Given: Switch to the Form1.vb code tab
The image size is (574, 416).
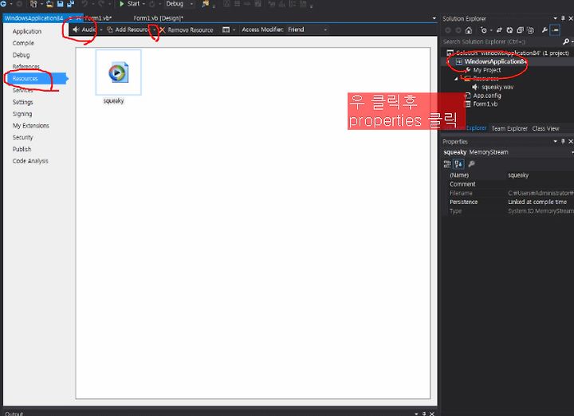Looking at the screenshot, I should tap(98, 18).
